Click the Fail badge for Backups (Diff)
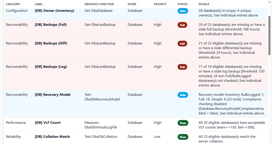272x144 pixels. (x=182, y=44)
